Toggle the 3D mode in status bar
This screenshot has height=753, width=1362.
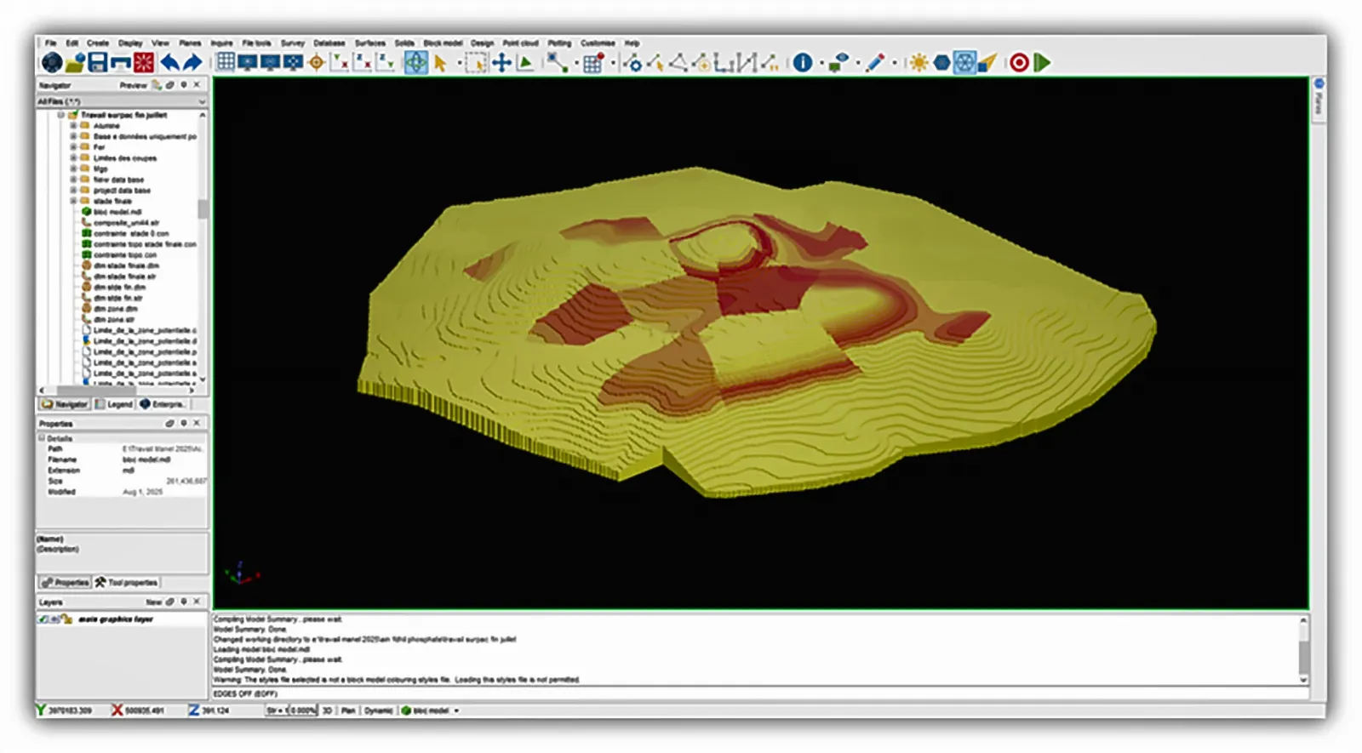point(327,710)
